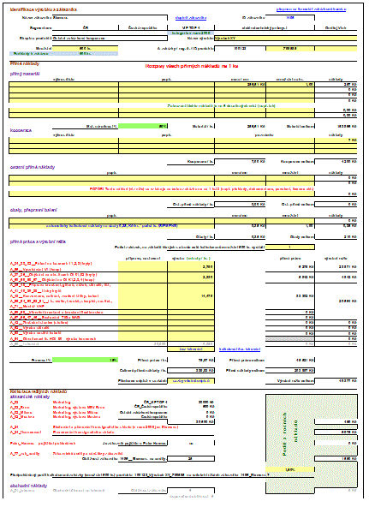Viewport: 369px width, 513px height.
Task: Select the yellow product name field 'Výrobek XY'
Action: (286, 39)
